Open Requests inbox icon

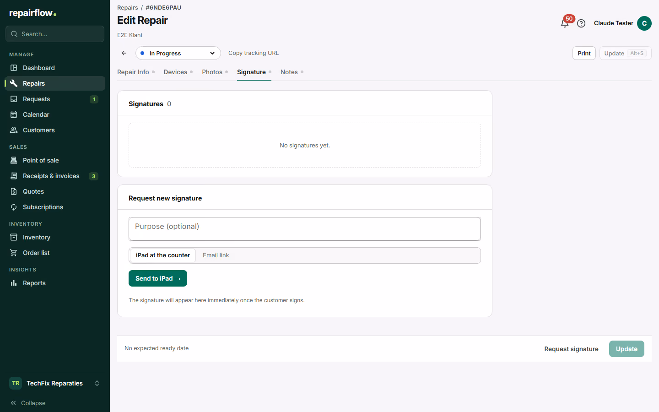14,99
